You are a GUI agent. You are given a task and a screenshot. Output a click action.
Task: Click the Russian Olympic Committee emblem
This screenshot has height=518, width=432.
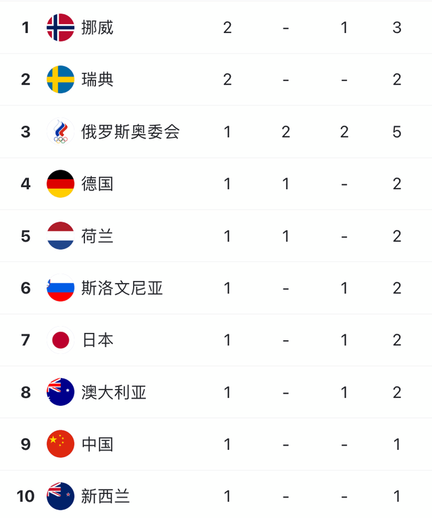[60, 132]
